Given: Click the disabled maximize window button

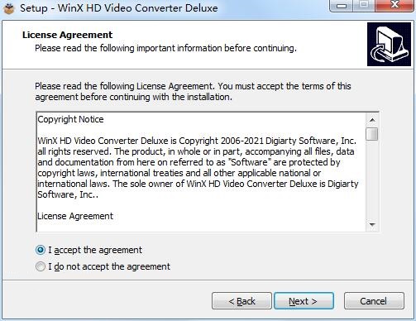Looking at the screenshot, I should [x=364, y=5].
